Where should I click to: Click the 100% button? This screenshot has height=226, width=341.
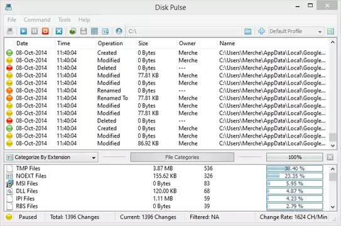295,157
